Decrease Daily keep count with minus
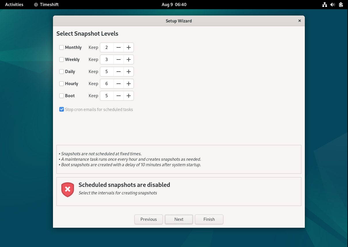 (x=119, y=72)
